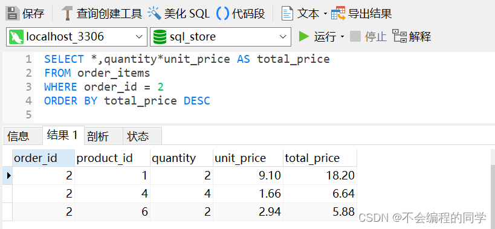Click the ORDER BY total_price DESC line

[x=127, y=101]
